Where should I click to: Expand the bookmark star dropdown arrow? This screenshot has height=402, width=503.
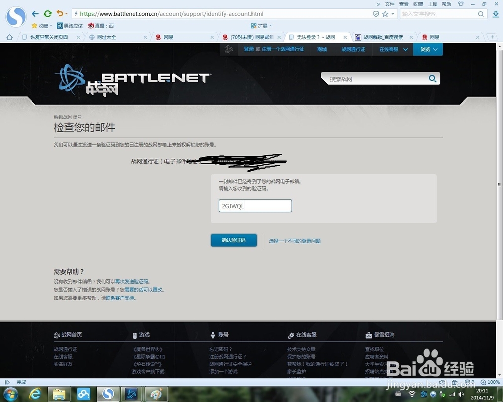[393, 14]
